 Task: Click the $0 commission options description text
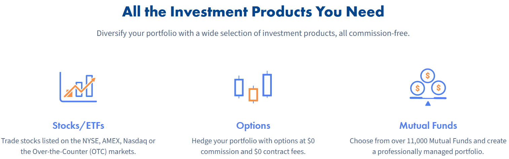coord(253,146)
